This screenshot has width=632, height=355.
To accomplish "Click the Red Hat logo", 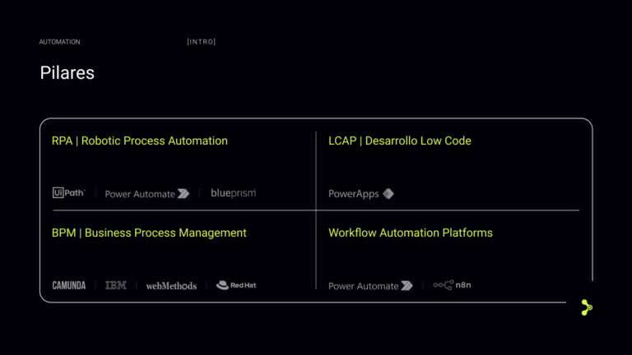I will 236,285.
